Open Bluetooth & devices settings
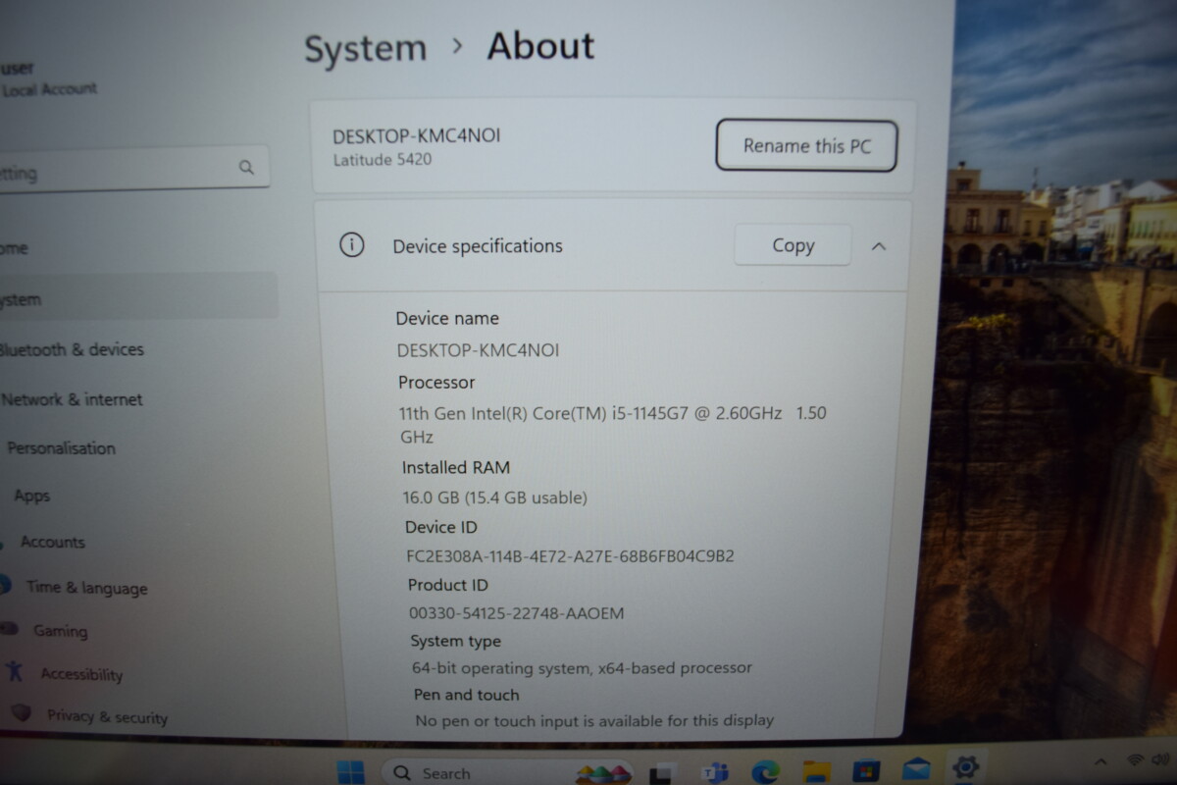1177x785 pixels. [71, 349]
